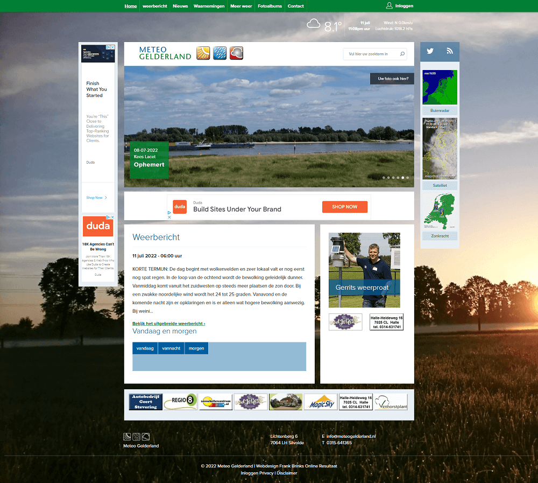Click SHOP NOW in the Duda banner
The image size is (538, 483).
pos(345,207)
